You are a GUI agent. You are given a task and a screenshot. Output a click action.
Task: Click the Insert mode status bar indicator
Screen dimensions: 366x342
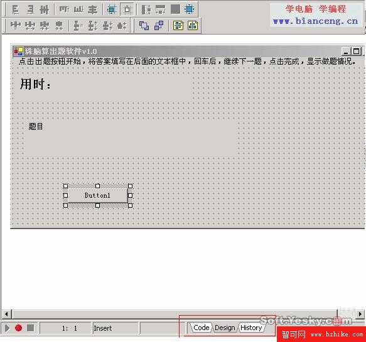click(116, 328)
